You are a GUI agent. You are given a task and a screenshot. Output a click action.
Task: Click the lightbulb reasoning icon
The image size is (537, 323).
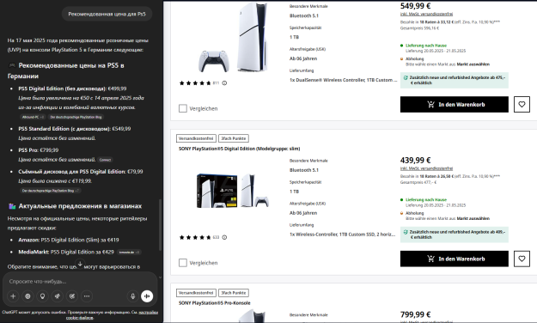(42, 296)
